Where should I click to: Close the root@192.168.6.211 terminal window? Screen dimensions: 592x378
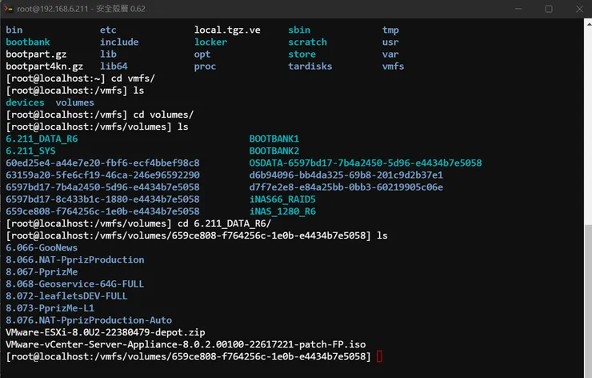coord(578,9)
